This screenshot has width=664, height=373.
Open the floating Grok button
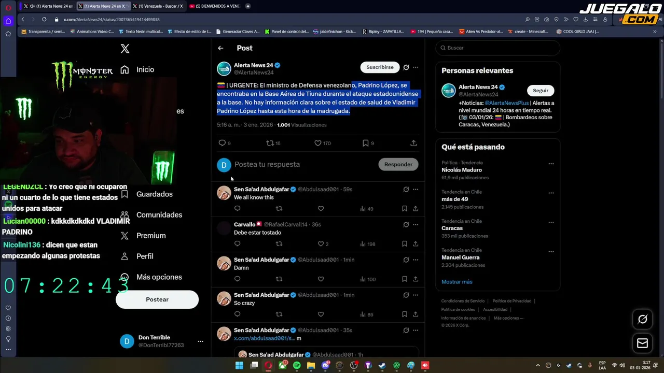[x=643, y=320]
